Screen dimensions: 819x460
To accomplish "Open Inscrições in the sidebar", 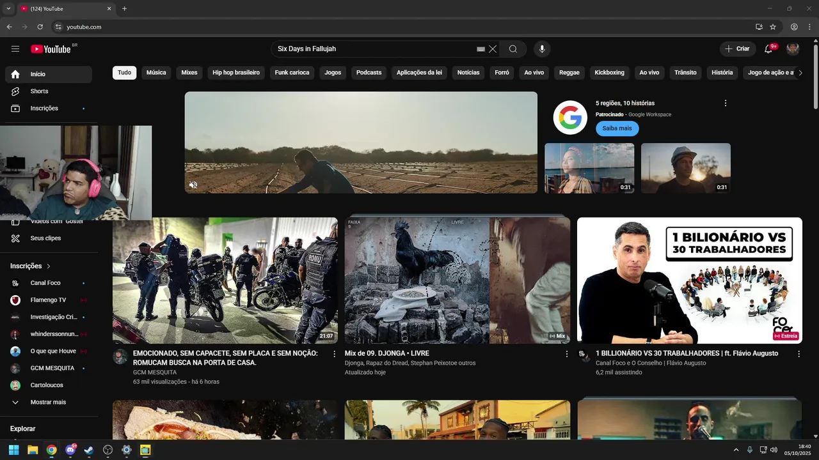I will [49, 109].
